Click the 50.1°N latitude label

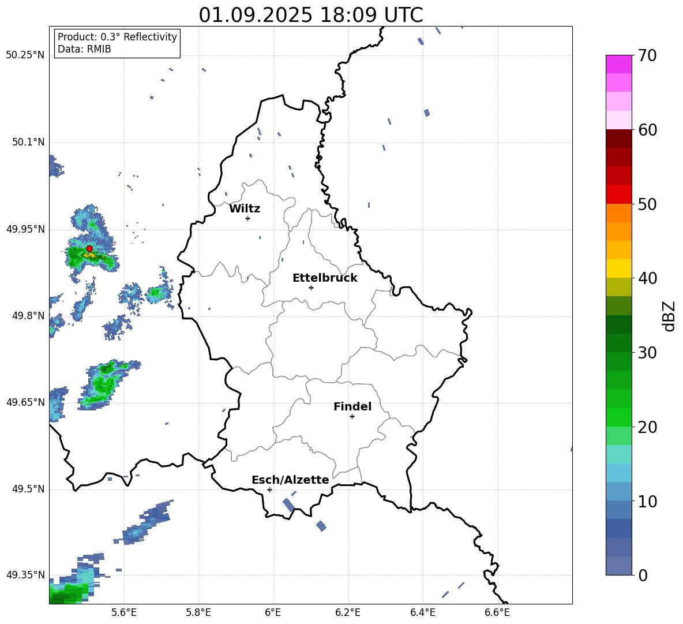(28, 143)
